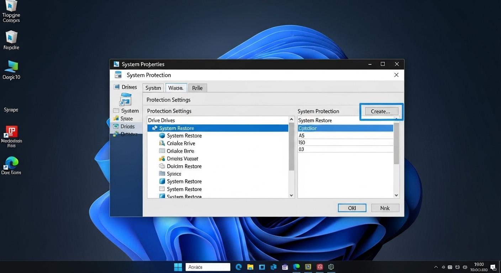Select the A5 restore point
Screen dimensions: 501x273
[345, 135]
